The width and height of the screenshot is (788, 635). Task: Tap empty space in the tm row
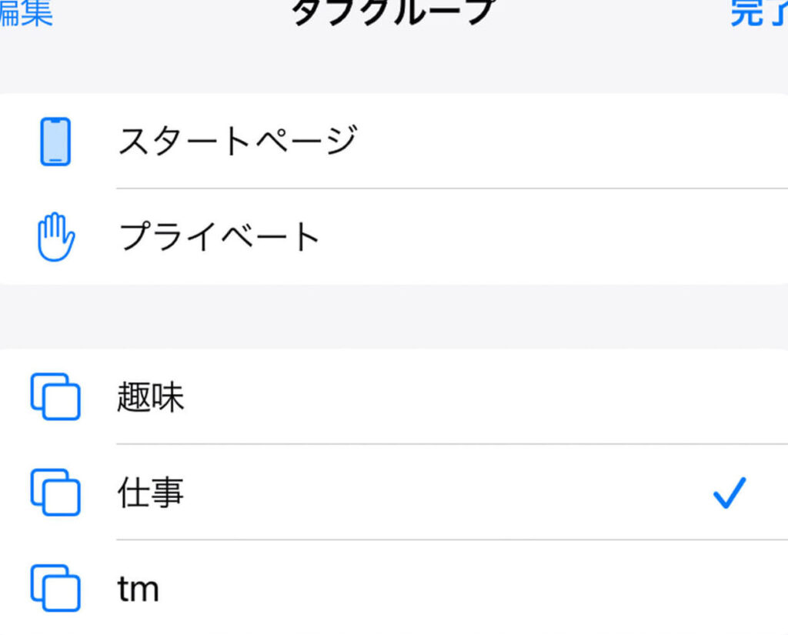[477, 590]
